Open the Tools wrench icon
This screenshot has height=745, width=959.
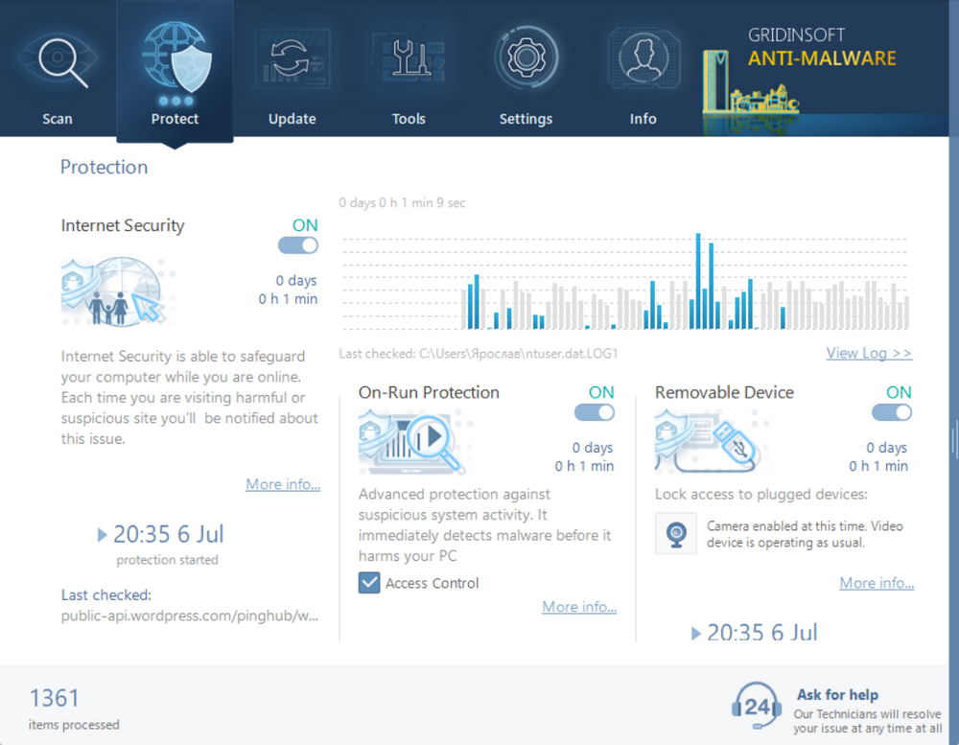point(409,61)
